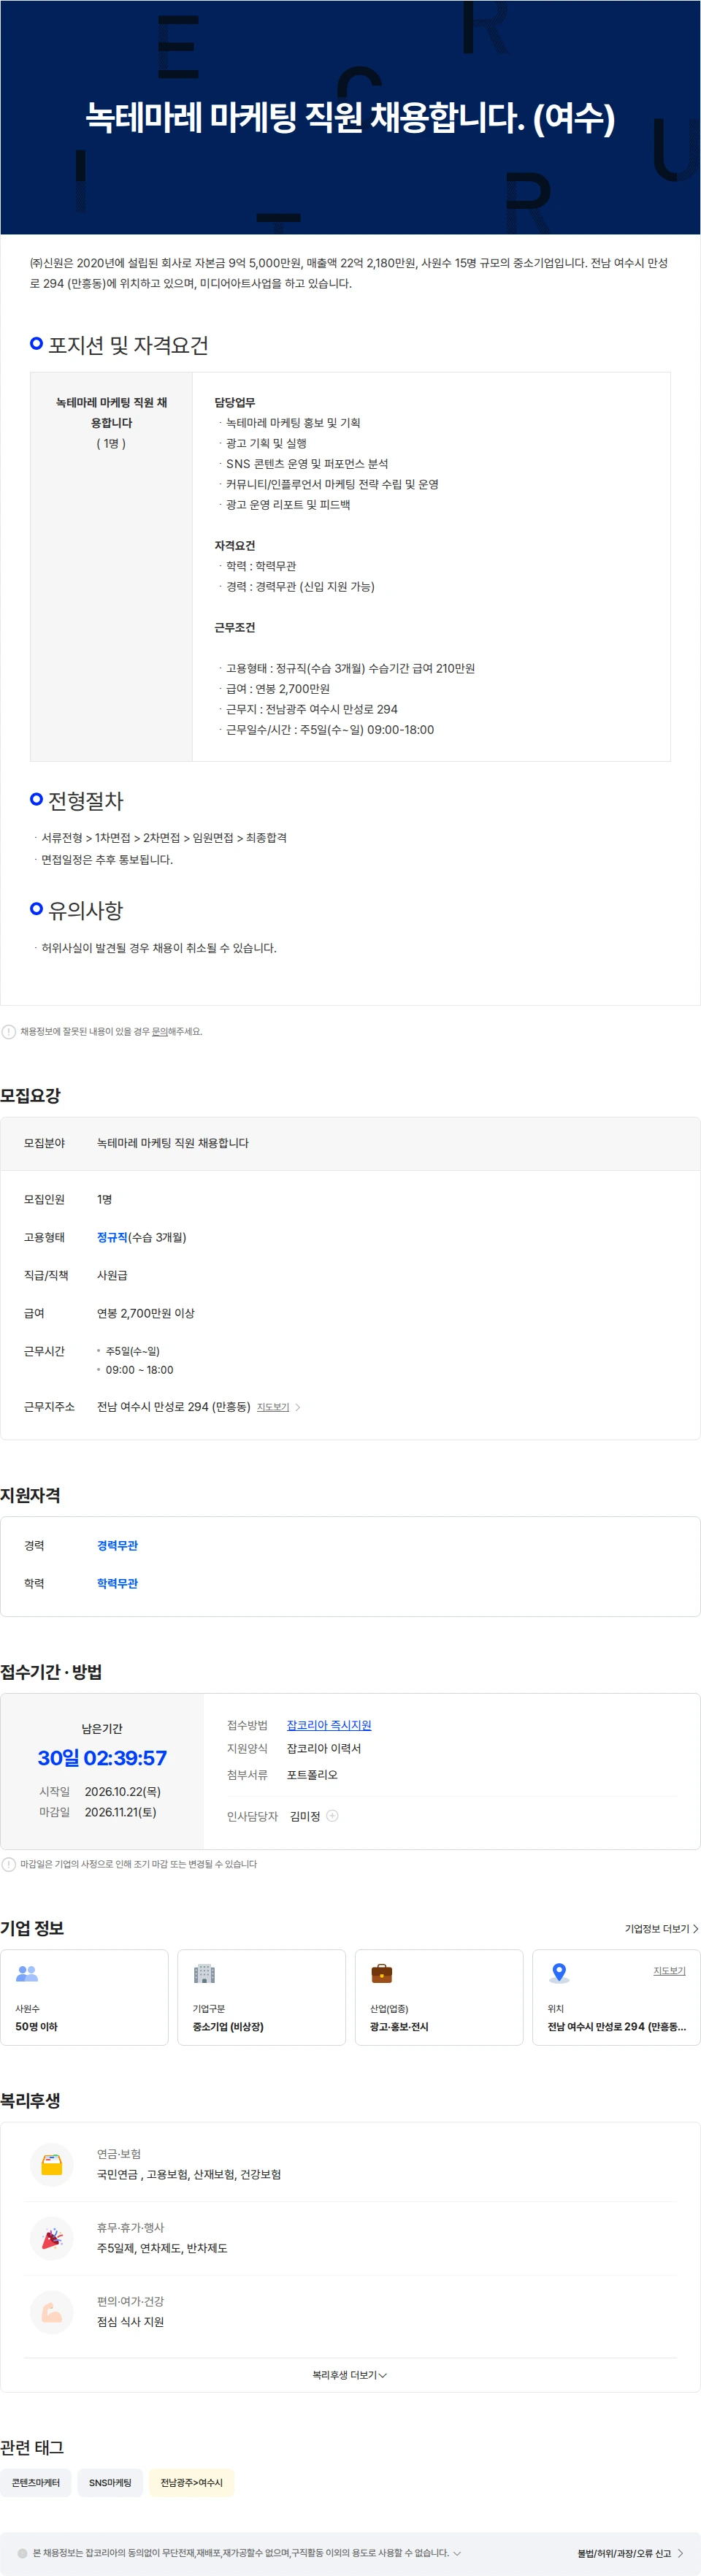Click 학력무관 in 지원자격
The width and height of the screenshot is (701, 2576).
click(117, 1583)
